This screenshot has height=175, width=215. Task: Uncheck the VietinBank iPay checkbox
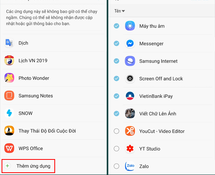[x=116, y=96]
